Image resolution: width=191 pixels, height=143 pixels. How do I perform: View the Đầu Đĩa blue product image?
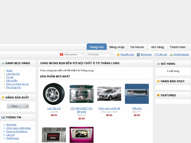pyautogui.click(x=137, y=94)
